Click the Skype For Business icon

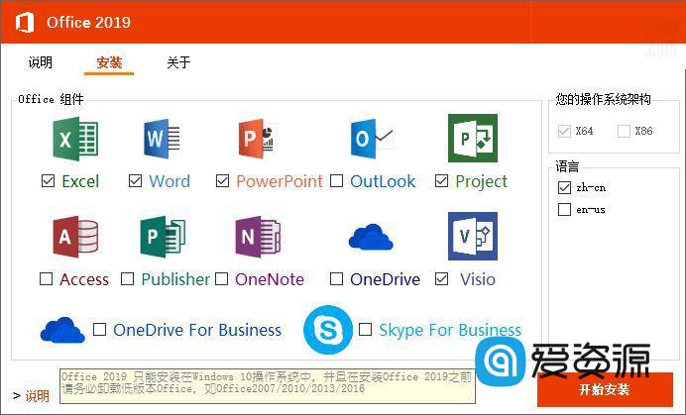328,330
